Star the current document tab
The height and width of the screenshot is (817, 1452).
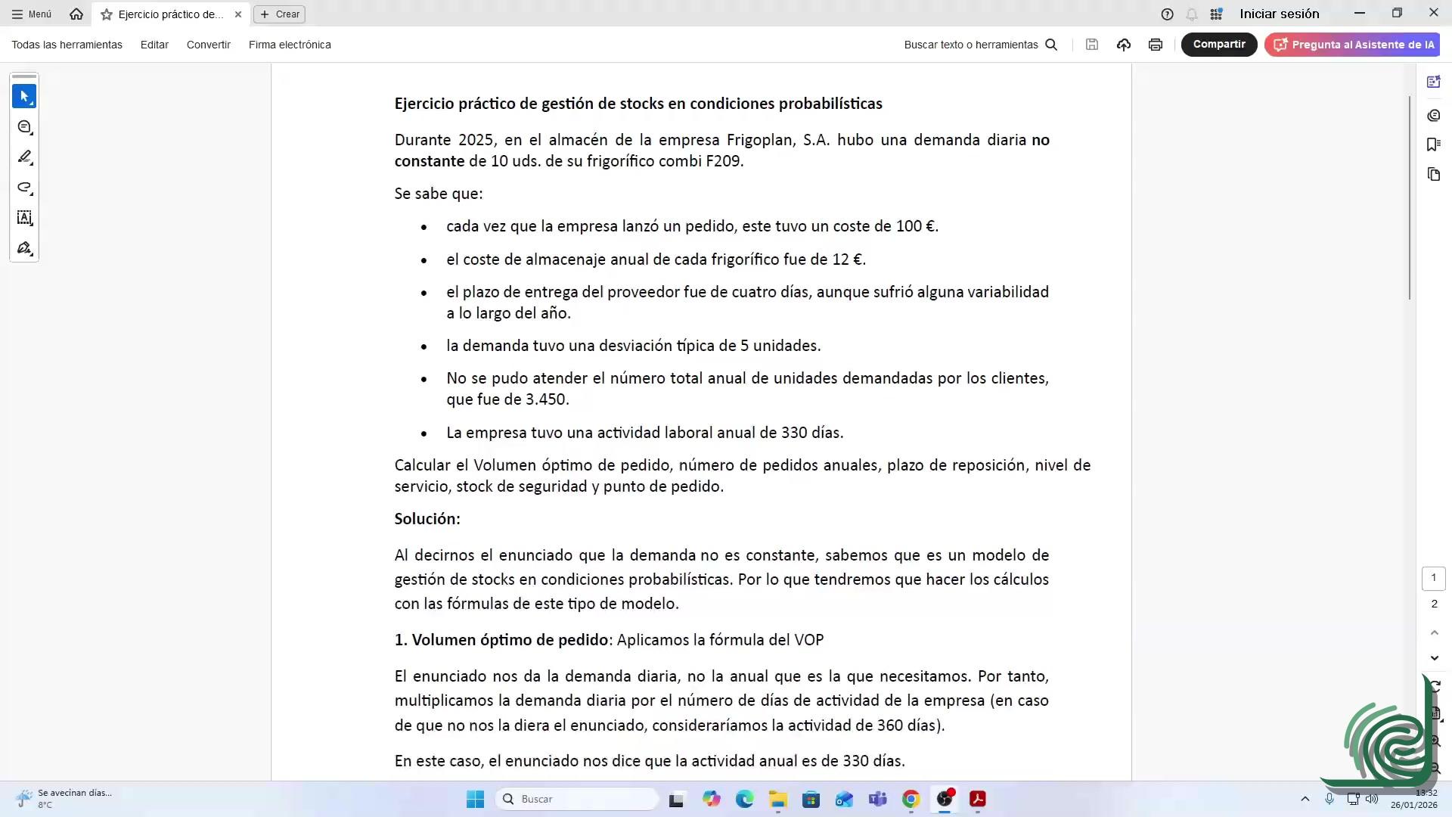click(x=107, y=14)
